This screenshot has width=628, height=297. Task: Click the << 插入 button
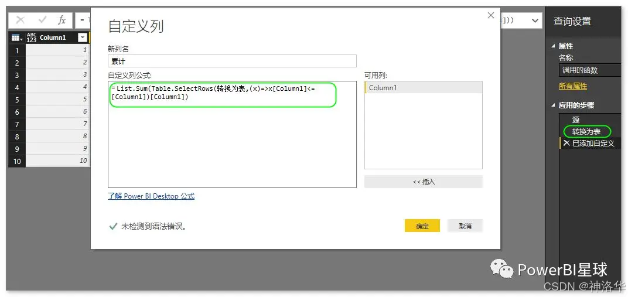(x=424, y=182)
